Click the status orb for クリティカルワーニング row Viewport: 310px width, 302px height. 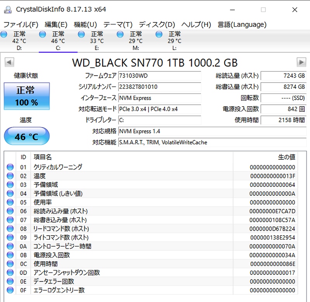pos(10,167)
